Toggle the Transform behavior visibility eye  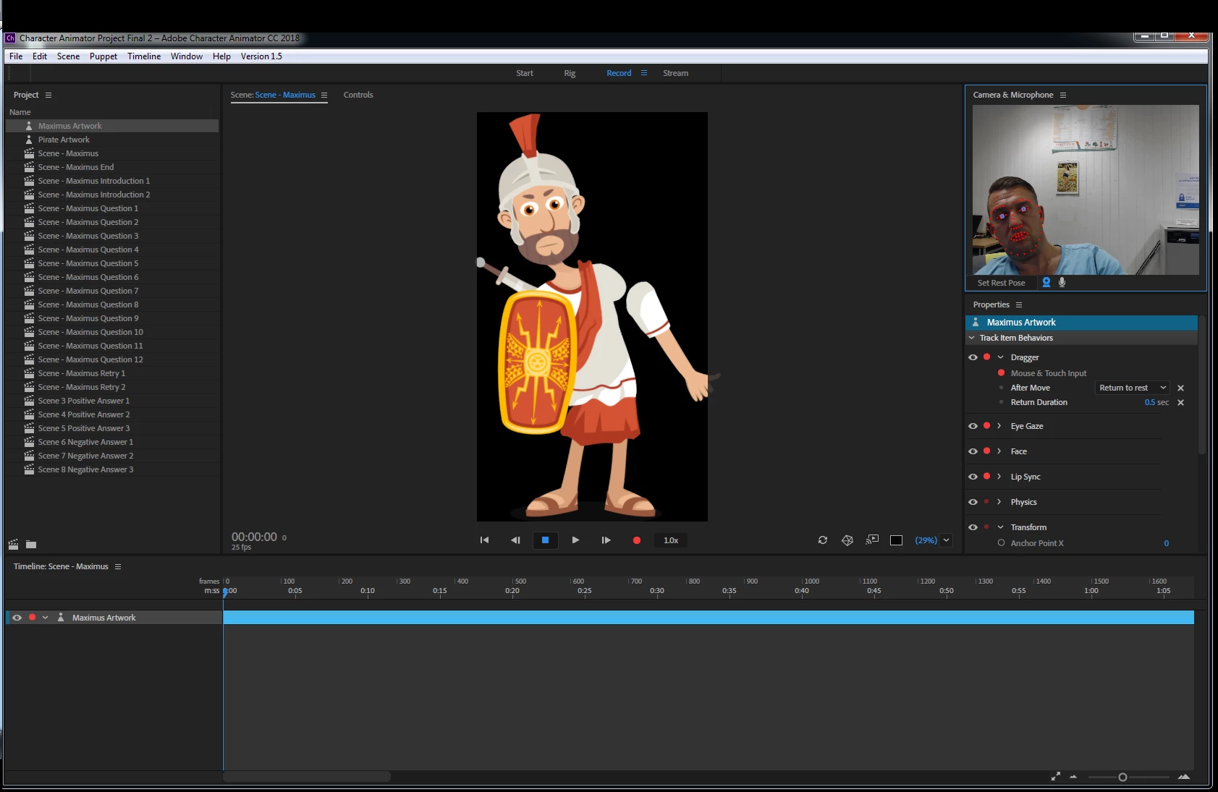pos(973,527)
